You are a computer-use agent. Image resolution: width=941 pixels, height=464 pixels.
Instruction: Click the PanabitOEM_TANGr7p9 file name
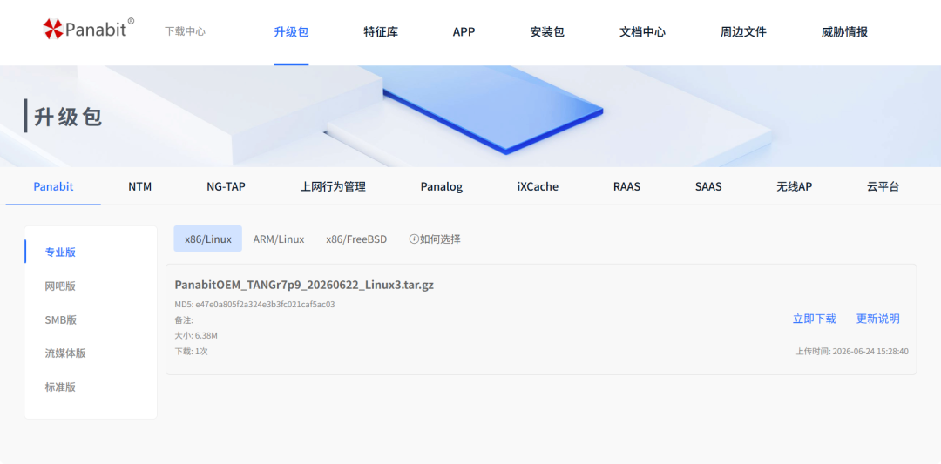click(x=304, y=285)
